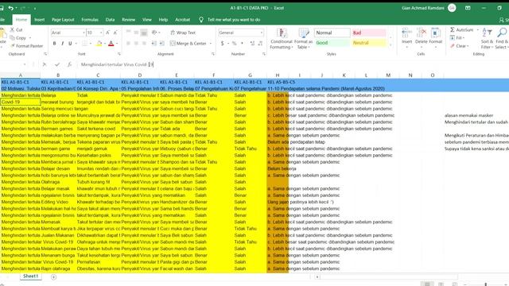Apply Normal cell style
509x286 pixels.
(332, 33)
